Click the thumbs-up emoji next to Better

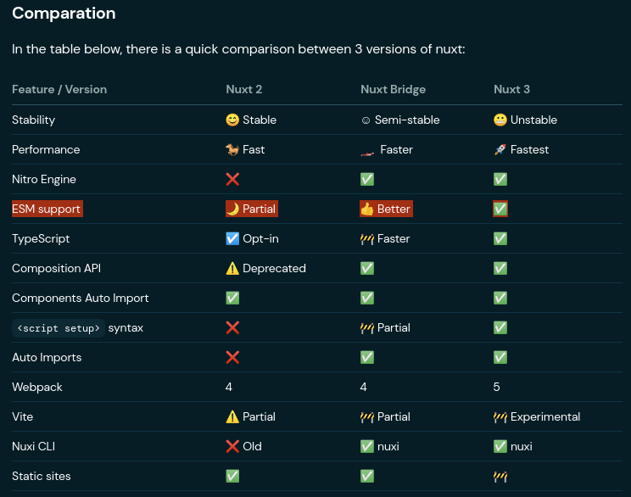pos(367,209)
